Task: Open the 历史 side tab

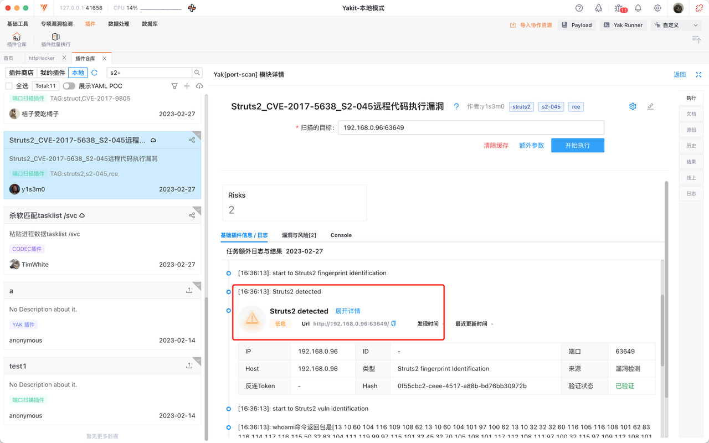Action: 691,146
